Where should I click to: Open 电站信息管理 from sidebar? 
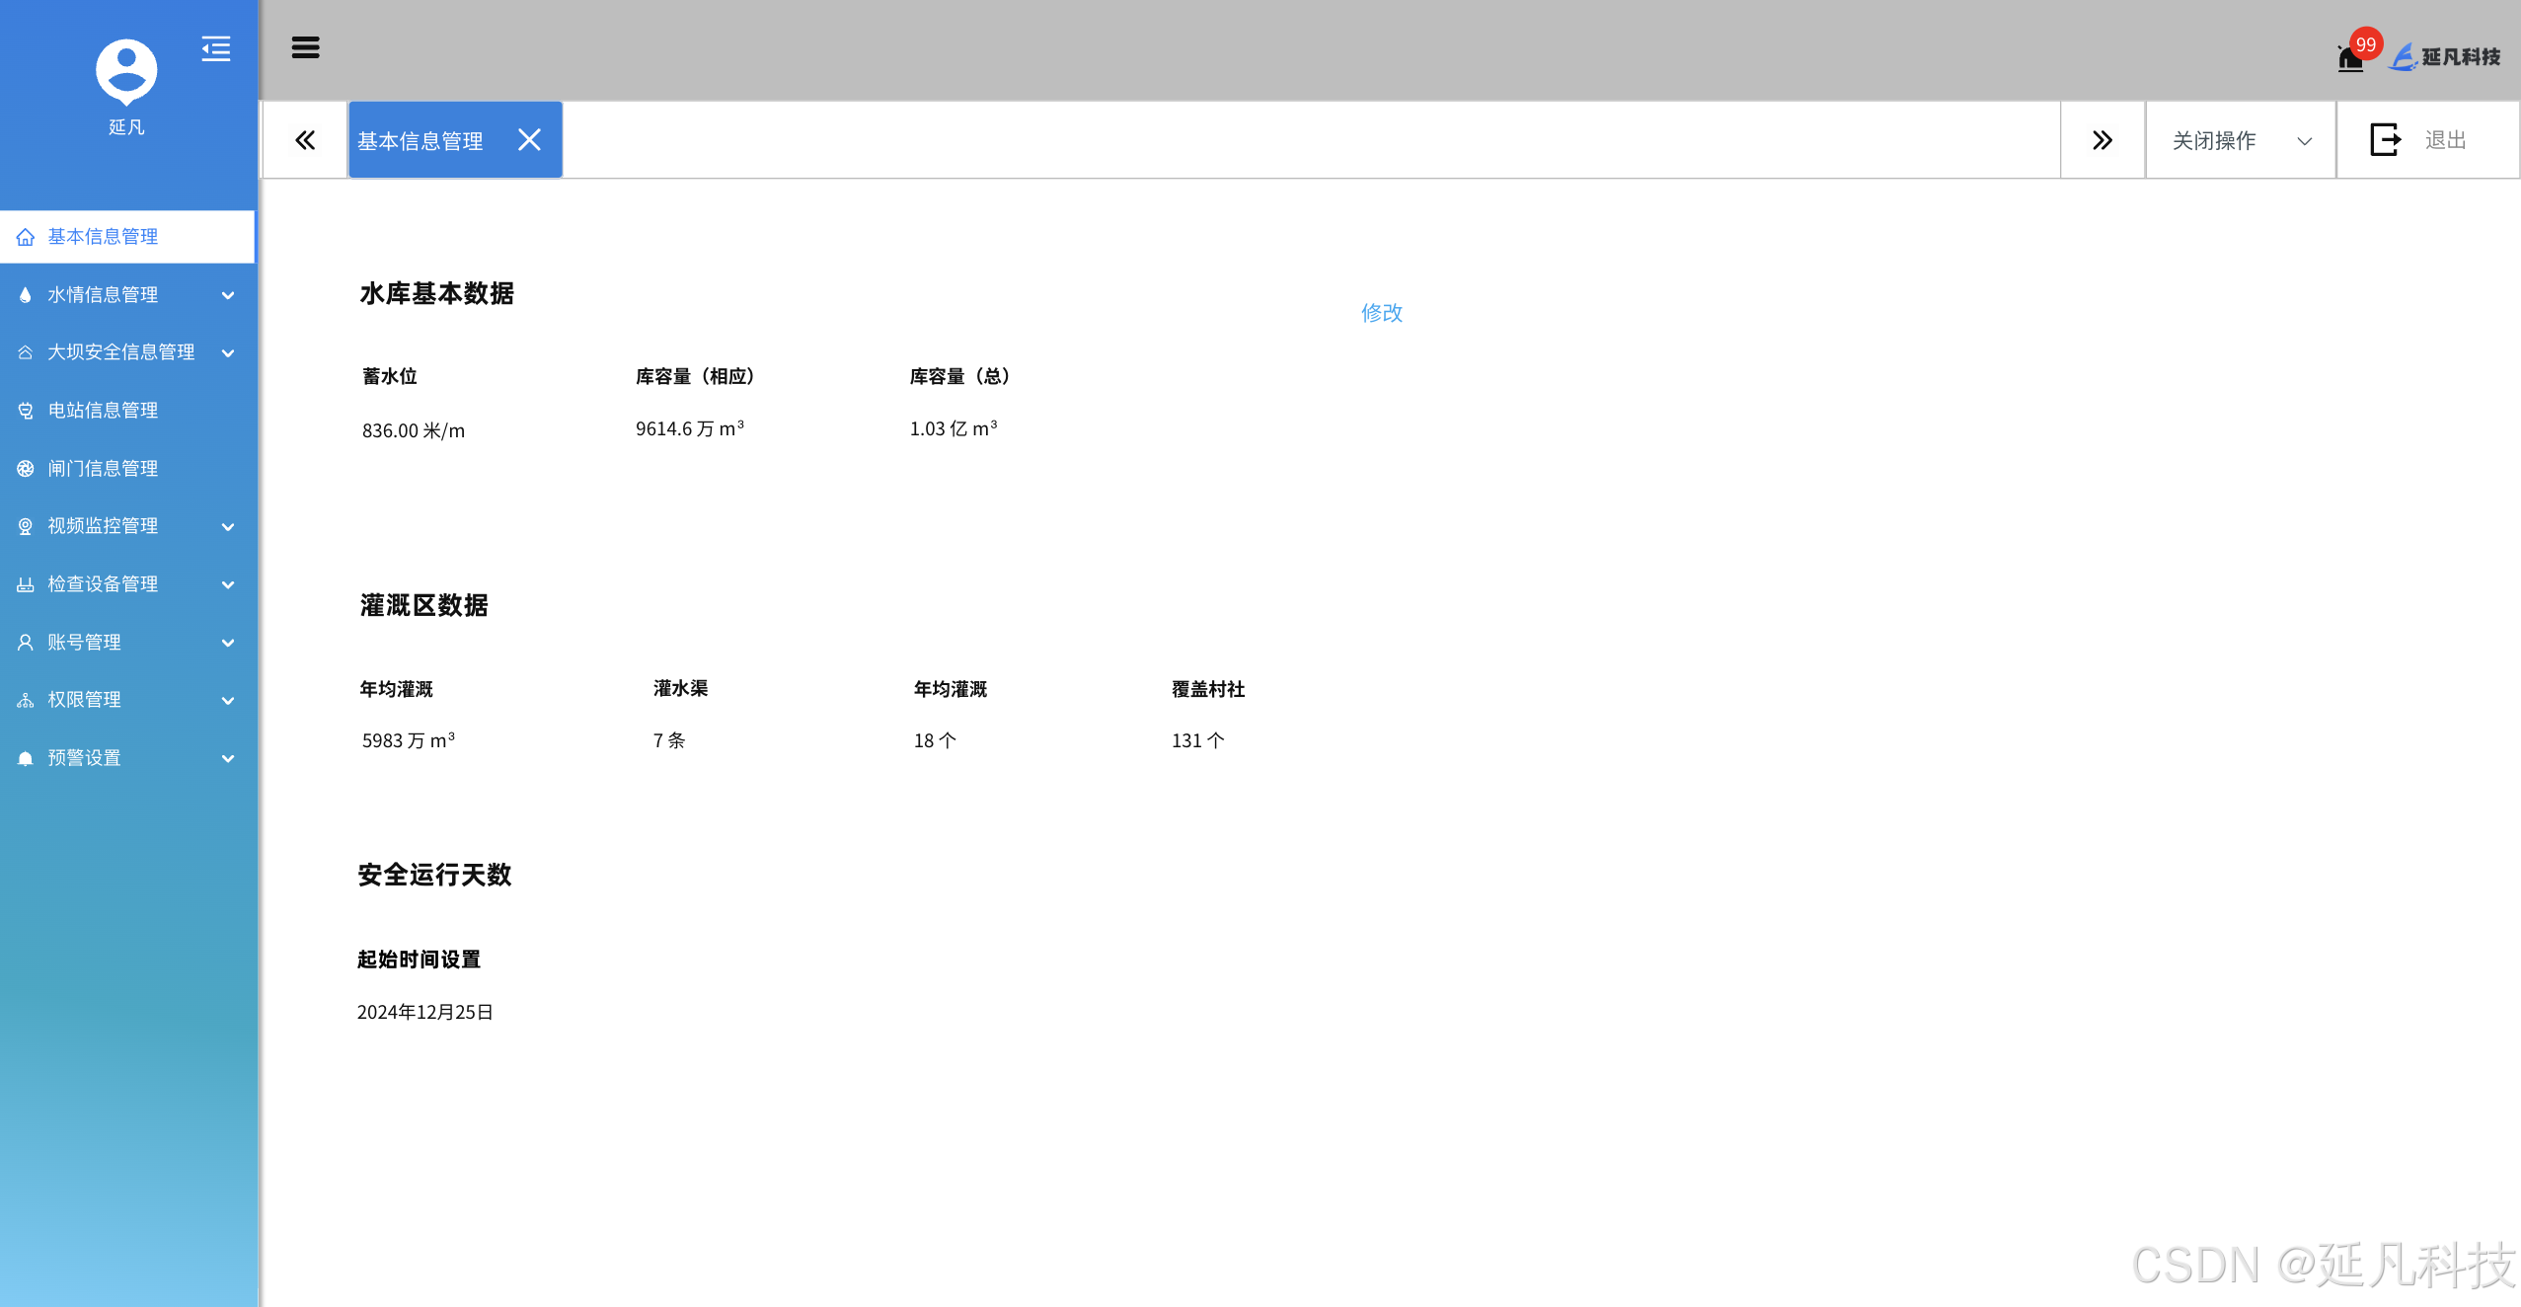(103, 411)
